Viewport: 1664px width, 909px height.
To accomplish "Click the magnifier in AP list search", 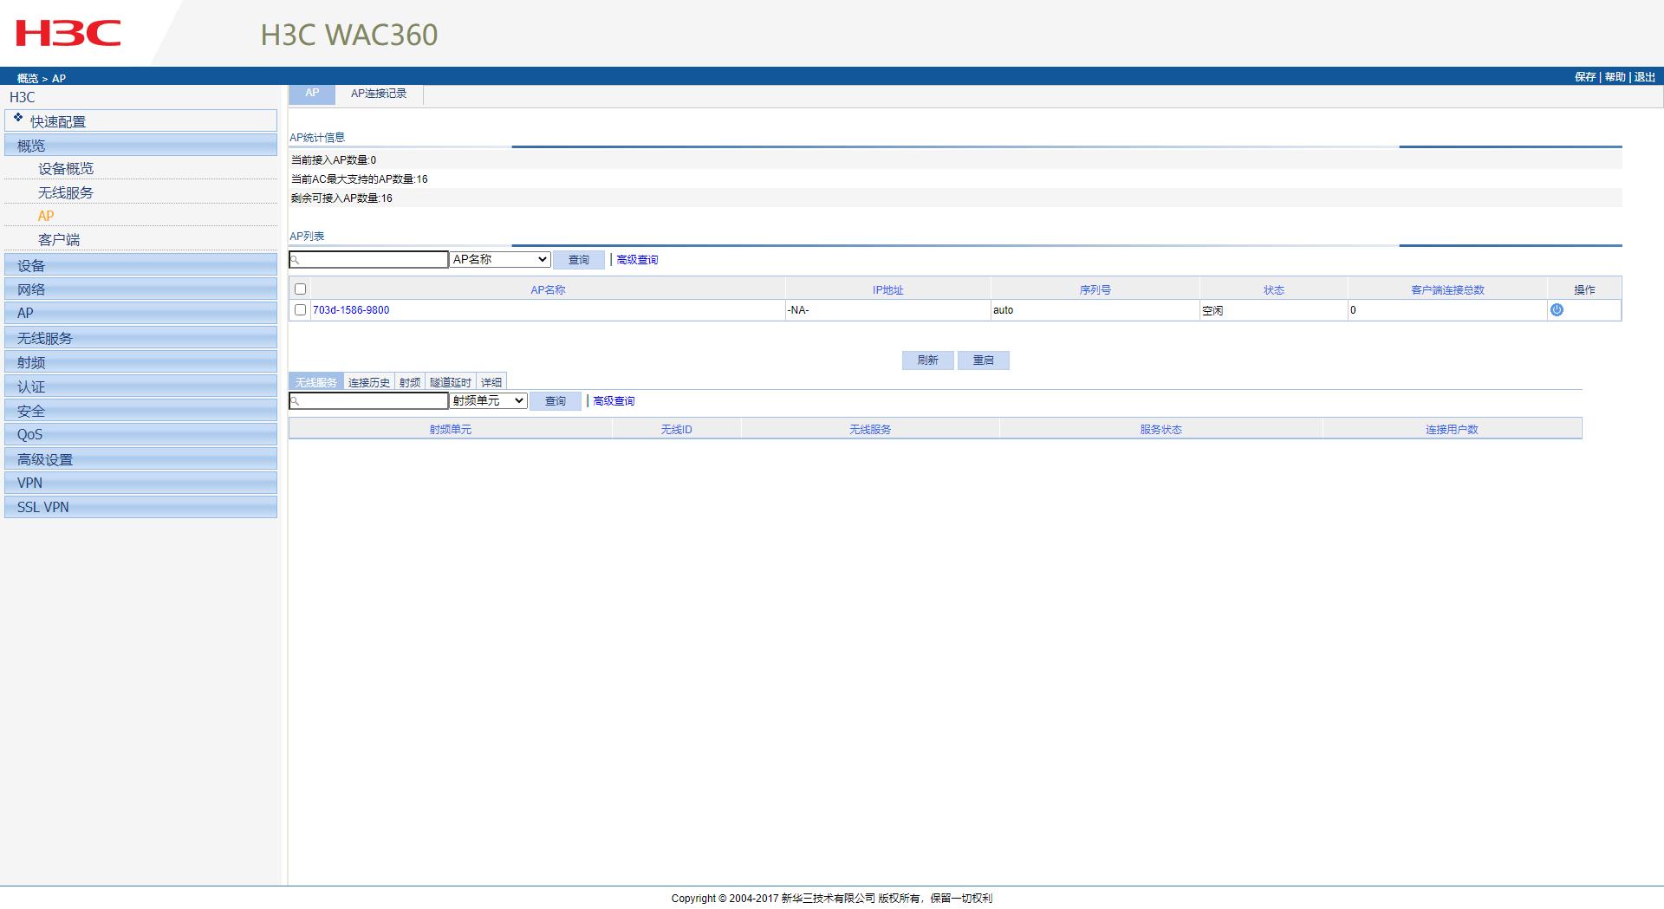I will pos(295,260).
